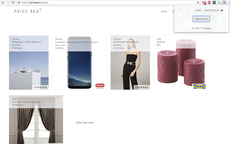Click the 2017 PriceSea footer text
231x144 pixels.
click(x=201, y=28)
